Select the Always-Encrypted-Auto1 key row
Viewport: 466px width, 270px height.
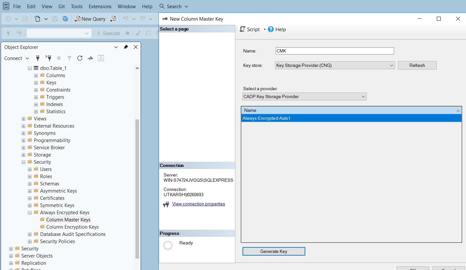click(x=351, y=118)
